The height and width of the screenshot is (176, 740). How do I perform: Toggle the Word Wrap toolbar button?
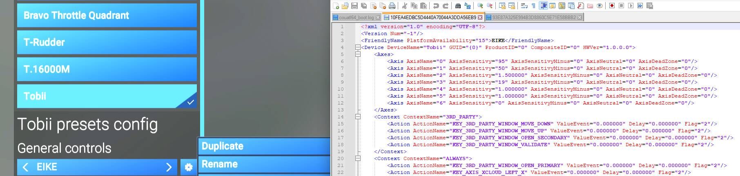tap(524, 6)
